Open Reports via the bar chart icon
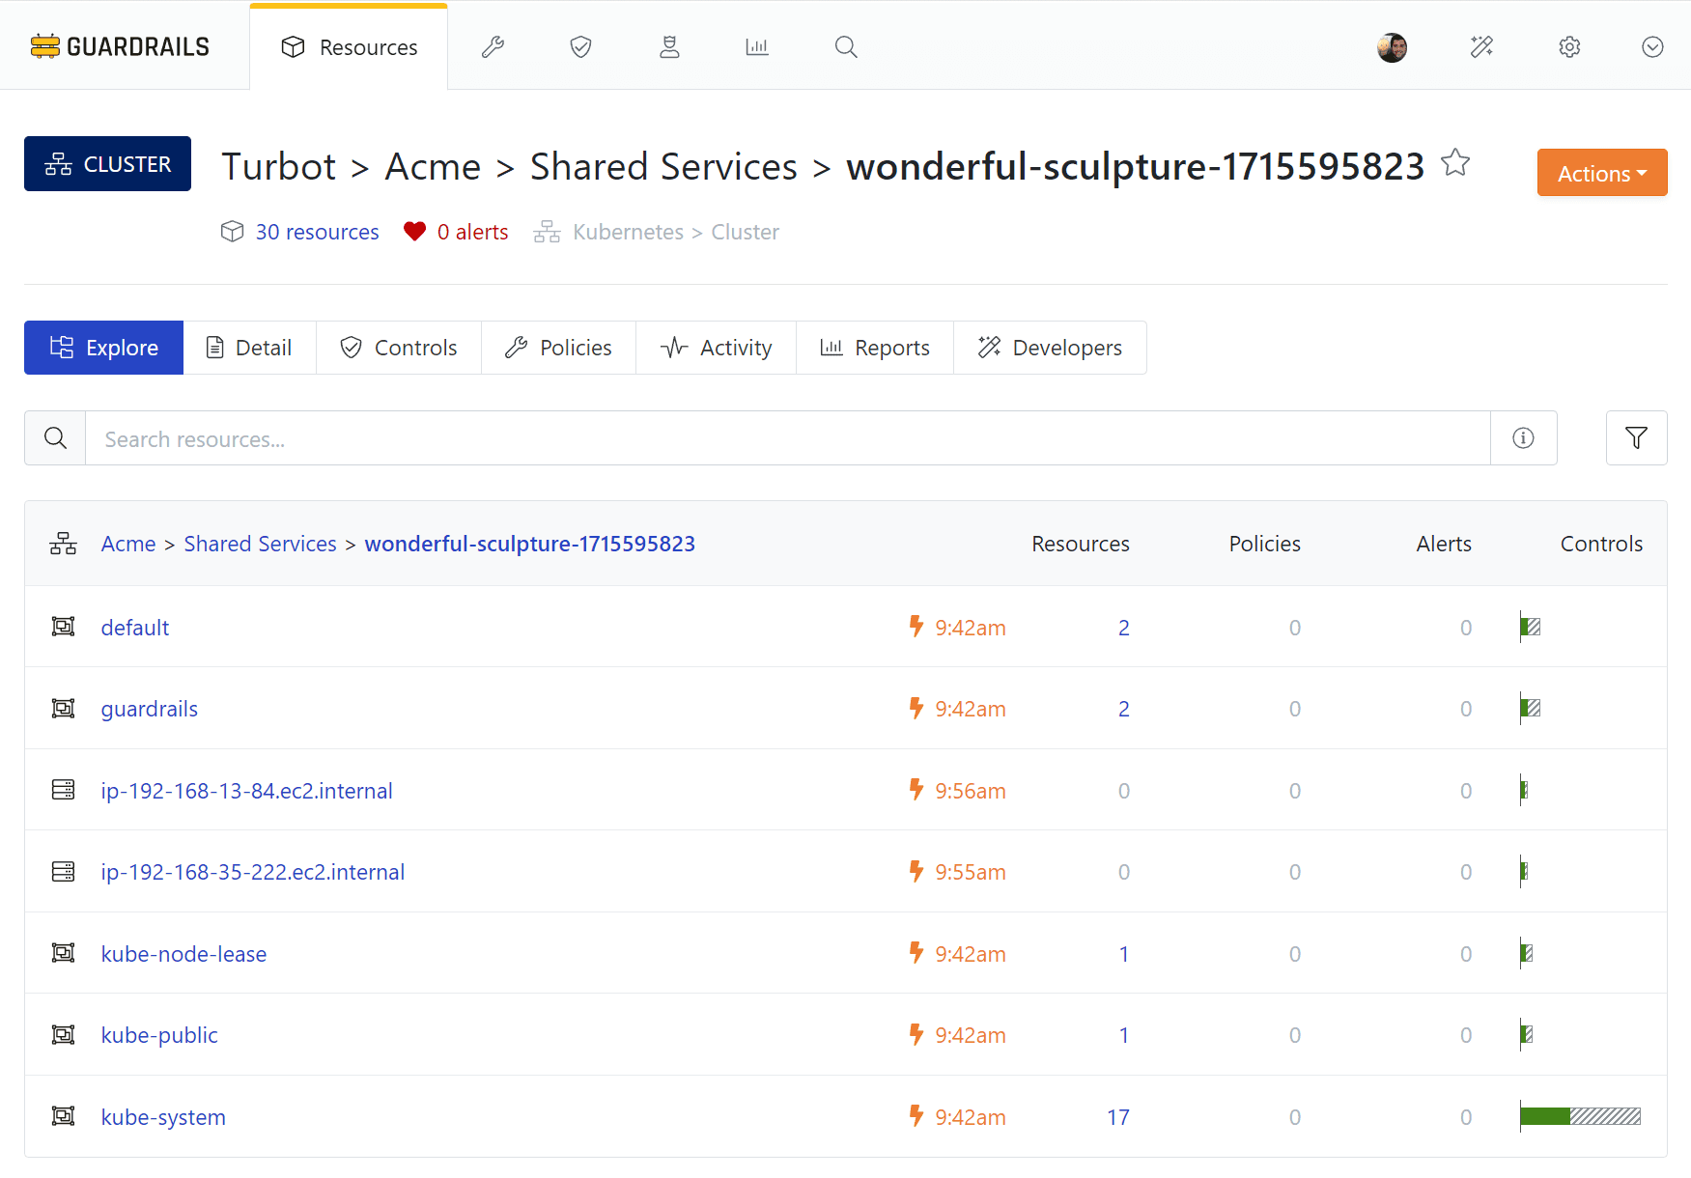Screen dimensions: 1691x1178 click(x=757, y=46)
